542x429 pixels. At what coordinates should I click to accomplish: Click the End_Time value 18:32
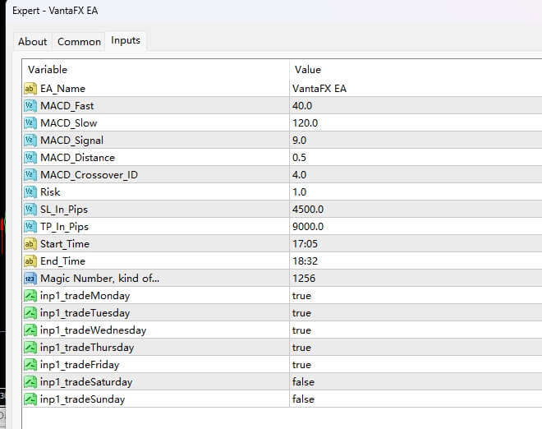coord(304,261)
